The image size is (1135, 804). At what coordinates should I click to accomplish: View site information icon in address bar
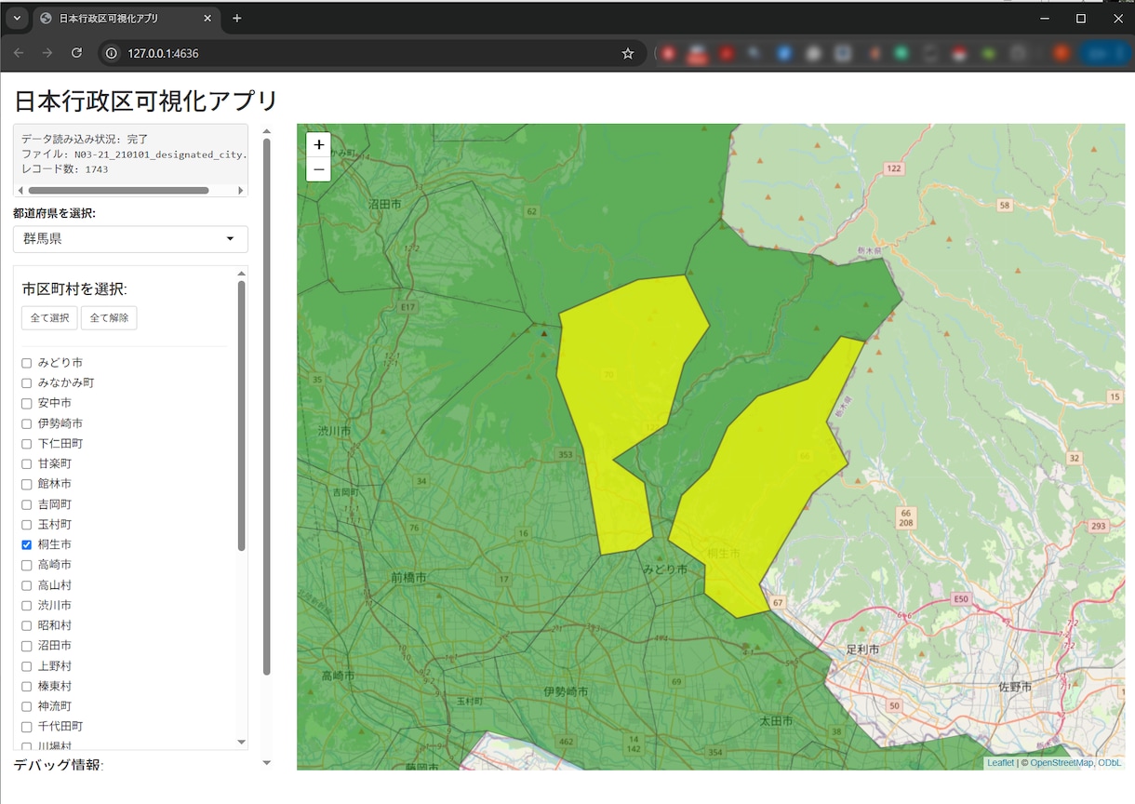click(113, 53)
